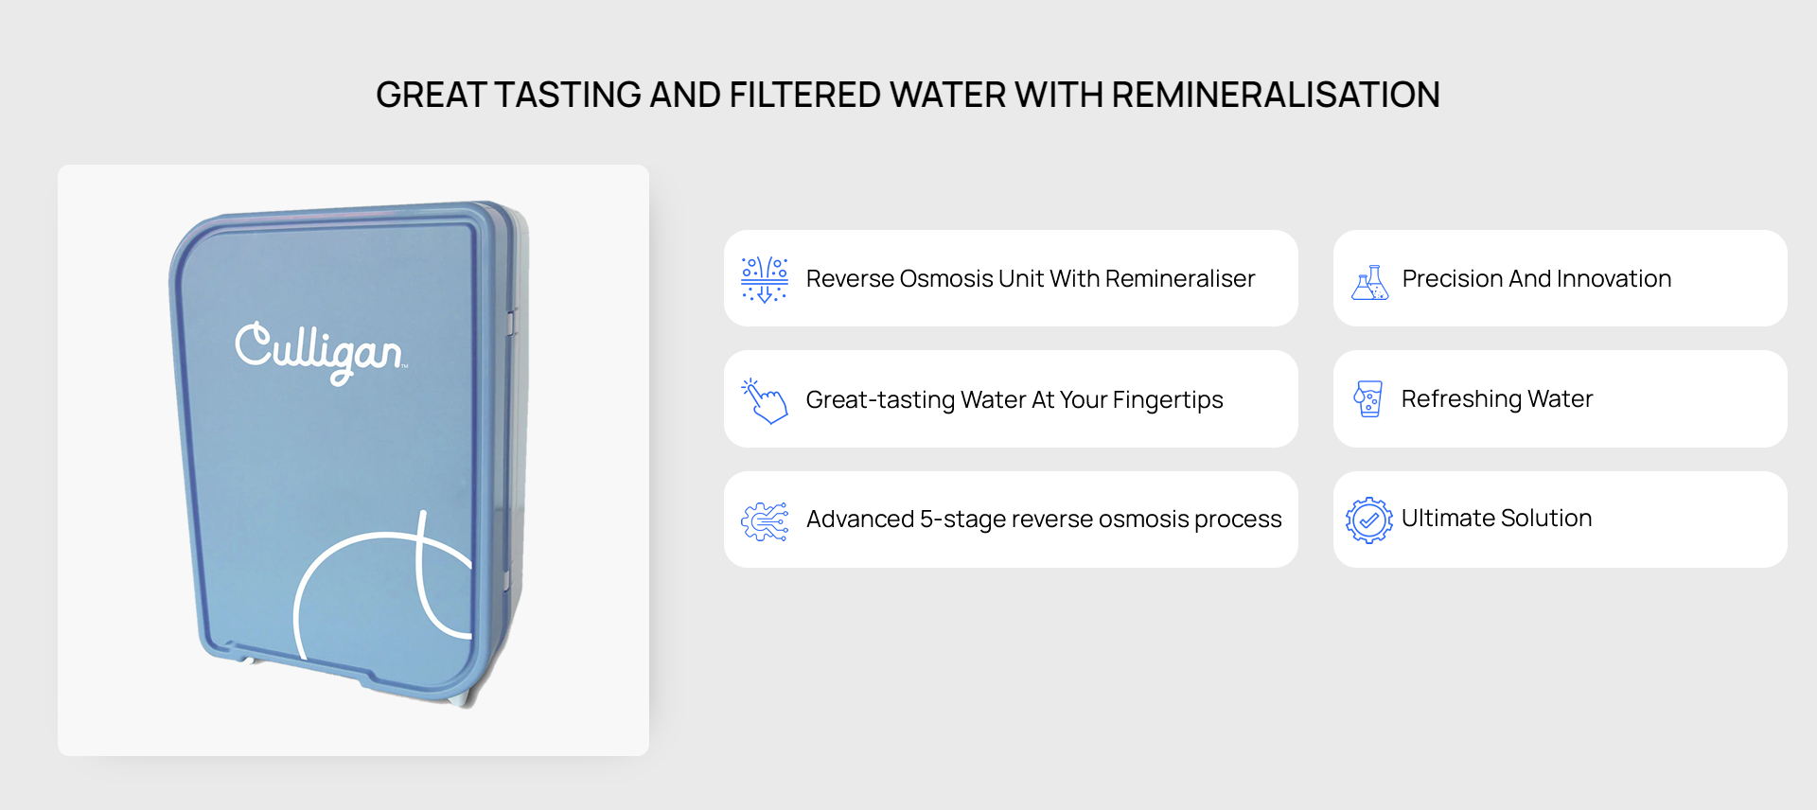
Task: Open the Ultimate Solution feature
Action: (1560, 519)
